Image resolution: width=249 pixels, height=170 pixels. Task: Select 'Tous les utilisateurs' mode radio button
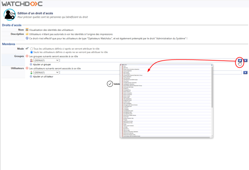pos(32,49)
